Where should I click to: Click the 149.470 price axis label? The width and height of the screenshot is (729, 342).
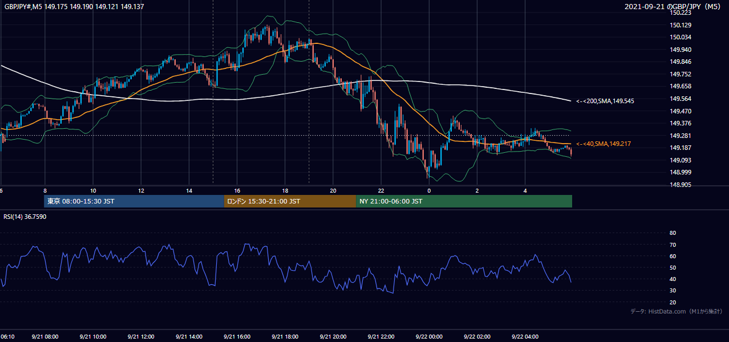[681, 111]
